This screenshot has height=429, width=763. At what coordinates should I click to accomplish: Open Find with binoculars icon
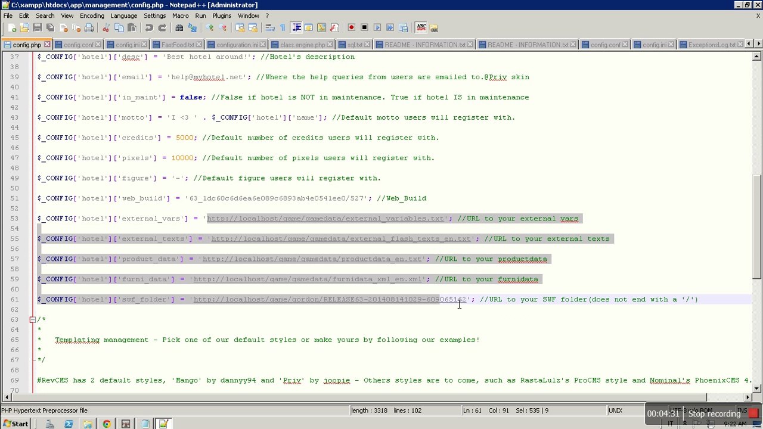(179, 27)
